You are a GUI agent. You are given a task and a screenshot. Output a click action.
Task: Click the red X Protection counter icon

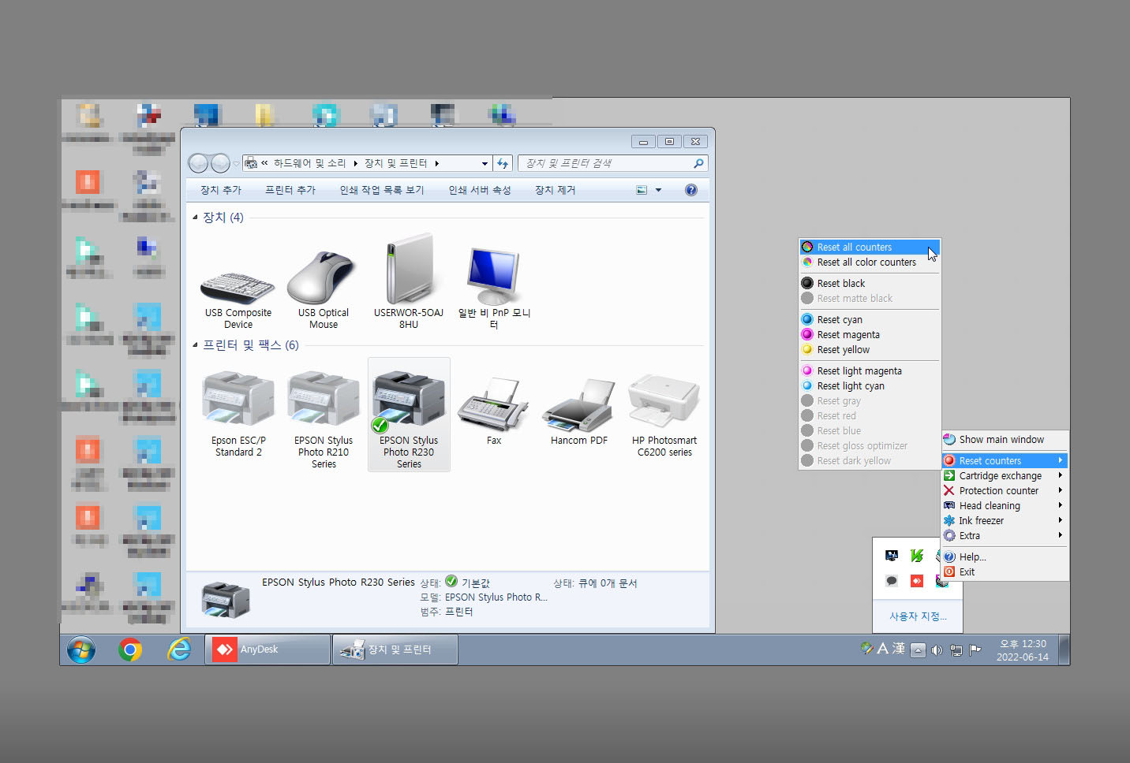949,490
